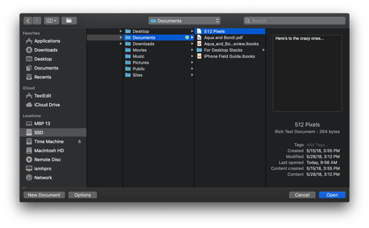Select iCloud Drive in the sidebar

(x=53, y=105)
